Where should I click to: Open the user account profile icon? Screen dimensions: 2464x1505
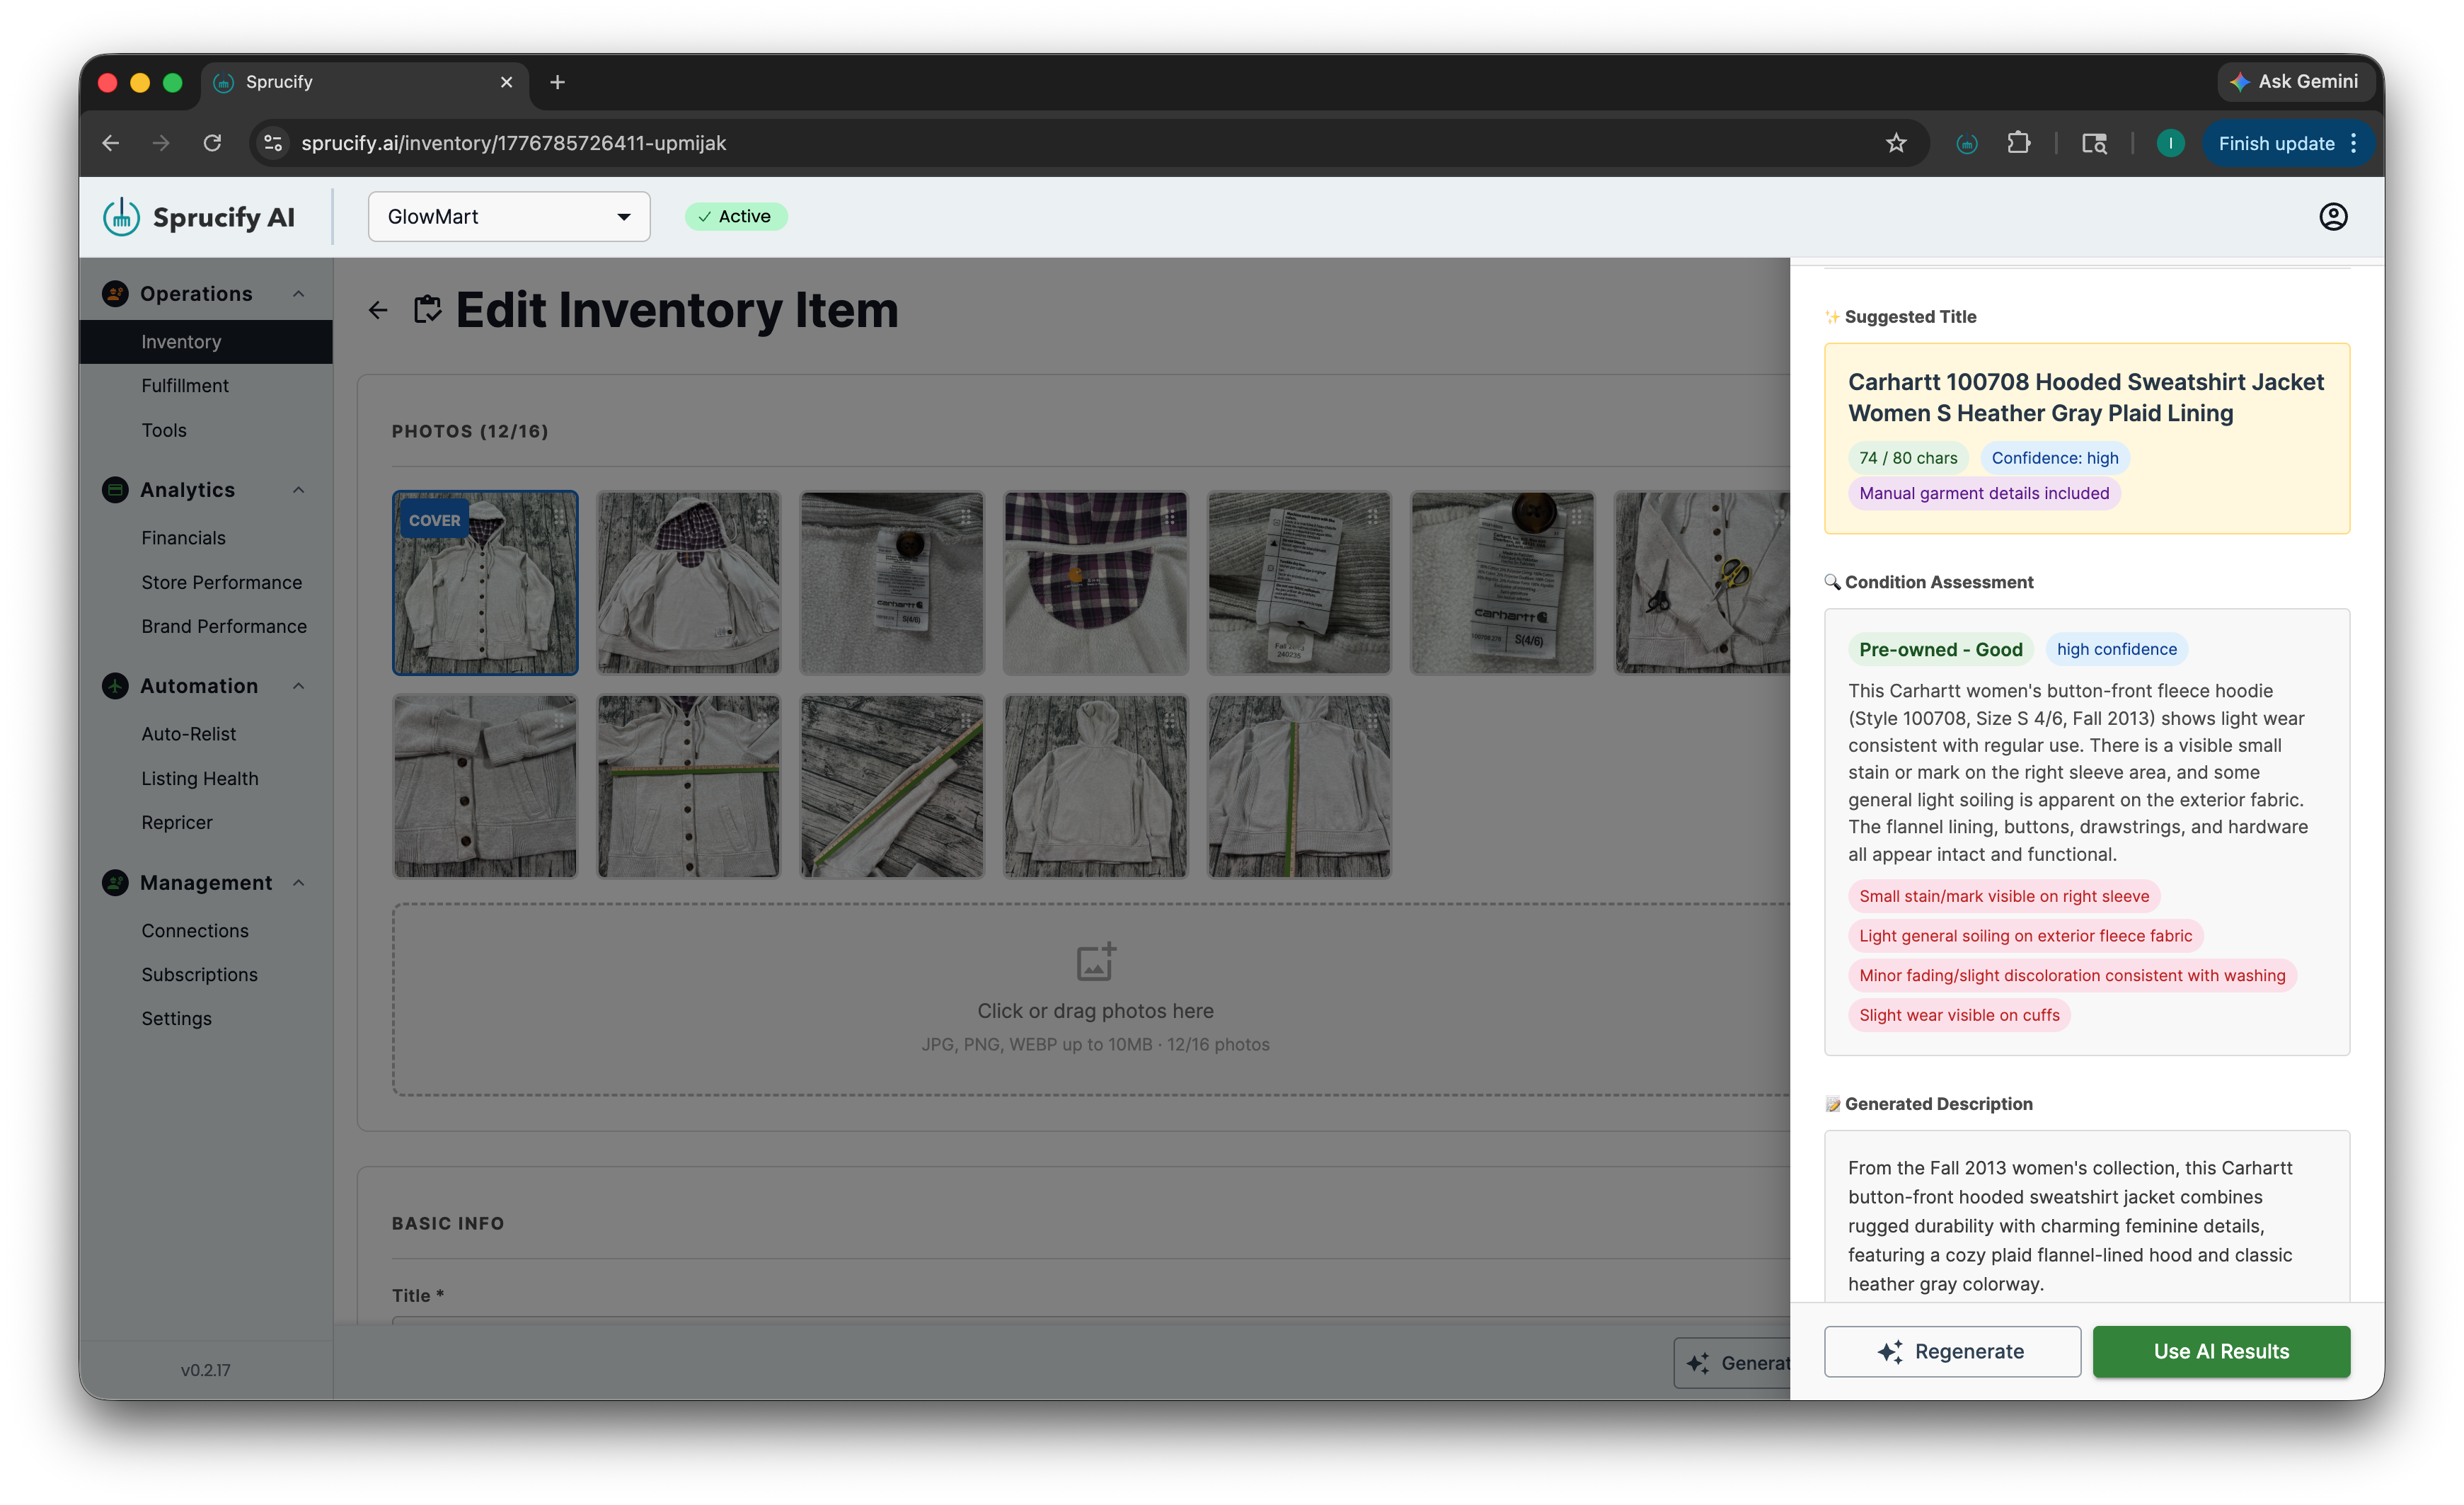[x=2332, y=216]
